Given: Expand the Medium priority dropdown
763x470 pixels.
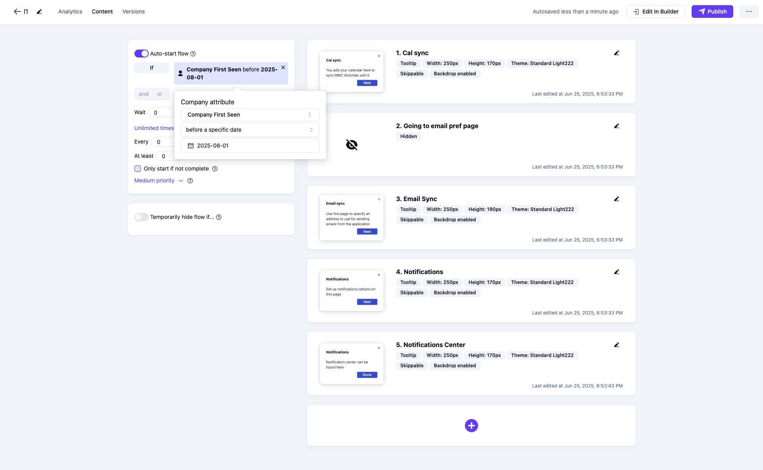Looking at the screenshot, I should (x=159, y=180).
